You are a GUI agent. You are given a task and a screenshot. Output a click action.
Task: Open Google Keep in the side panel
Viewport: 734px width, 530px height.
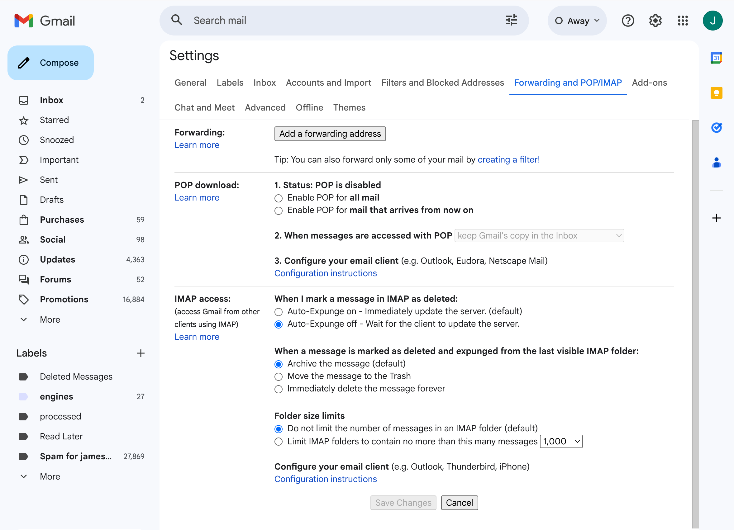717,93
